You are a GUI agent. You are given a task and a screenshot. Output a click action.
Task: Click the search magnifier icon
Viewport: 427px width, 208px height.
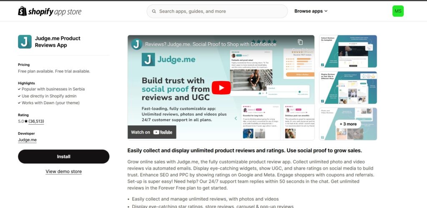pos(154,11)
